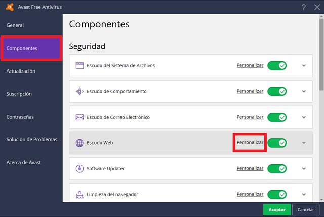Expand Escudo de Comportamiento details chevron
The height and width of the screenshot is (217, 324).
click(x=304, y=91)
